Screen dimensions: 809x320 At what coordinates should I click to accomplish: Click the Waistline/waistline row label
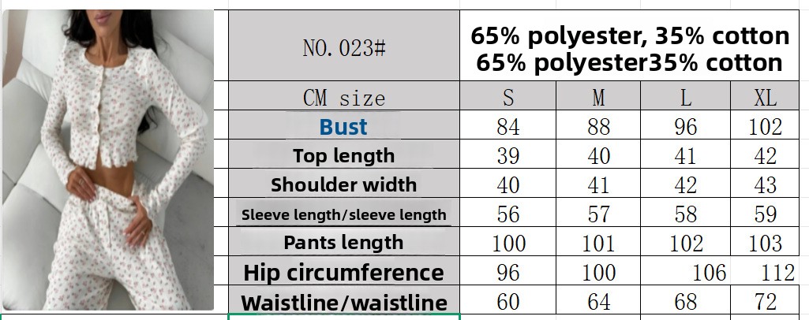click(343, 303)
